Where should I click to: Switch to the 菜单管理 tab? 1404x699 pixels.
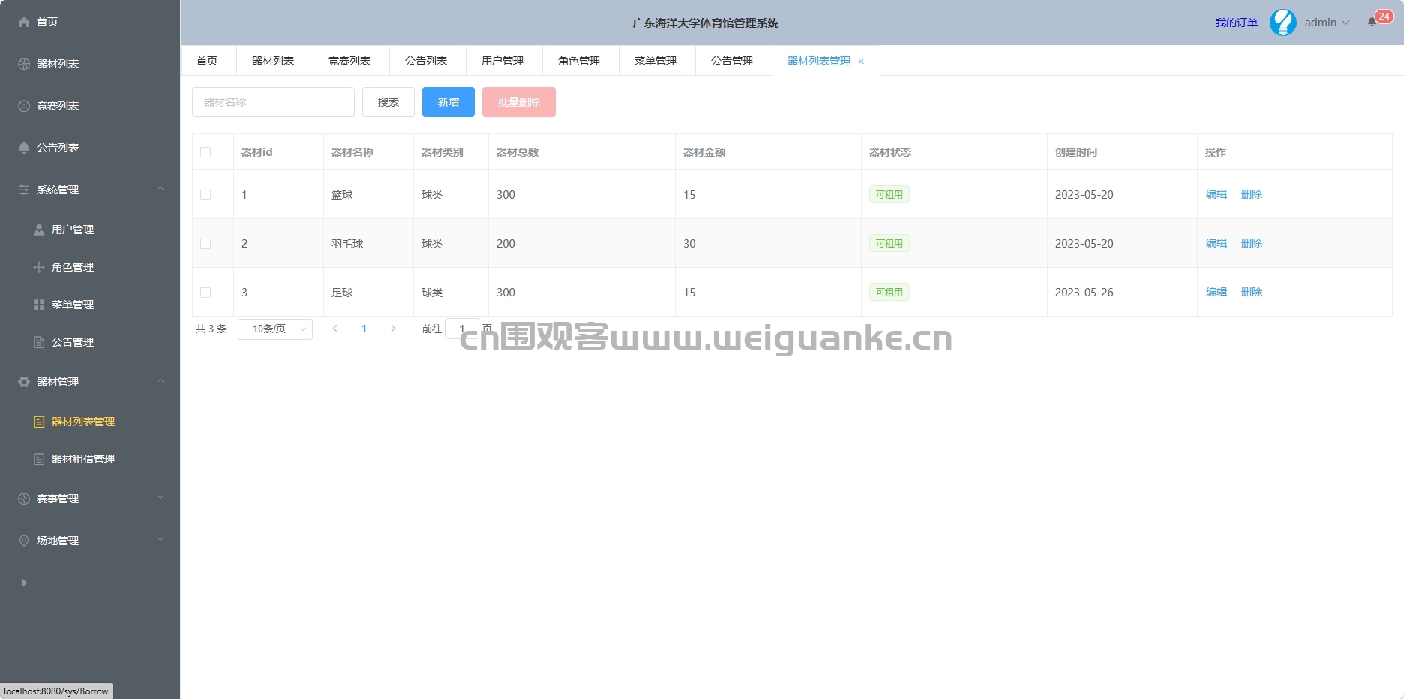click(656, 61)
